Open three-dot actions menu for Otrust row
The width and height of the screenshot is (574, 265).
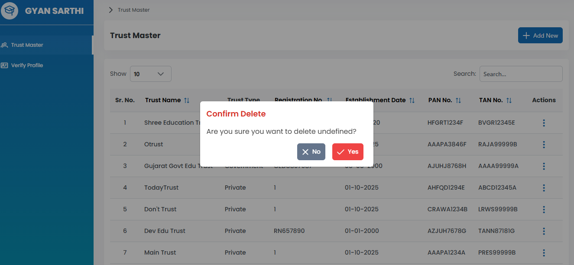(x=544, y=145)
